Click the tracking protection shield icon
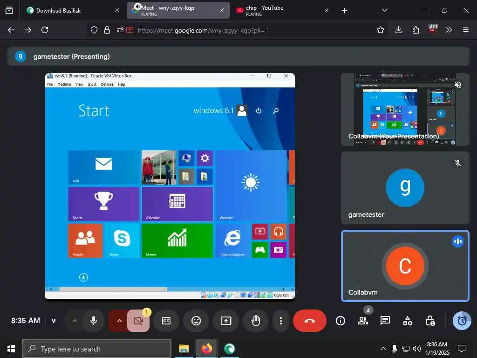477x358 pixels. coord(94,30)
